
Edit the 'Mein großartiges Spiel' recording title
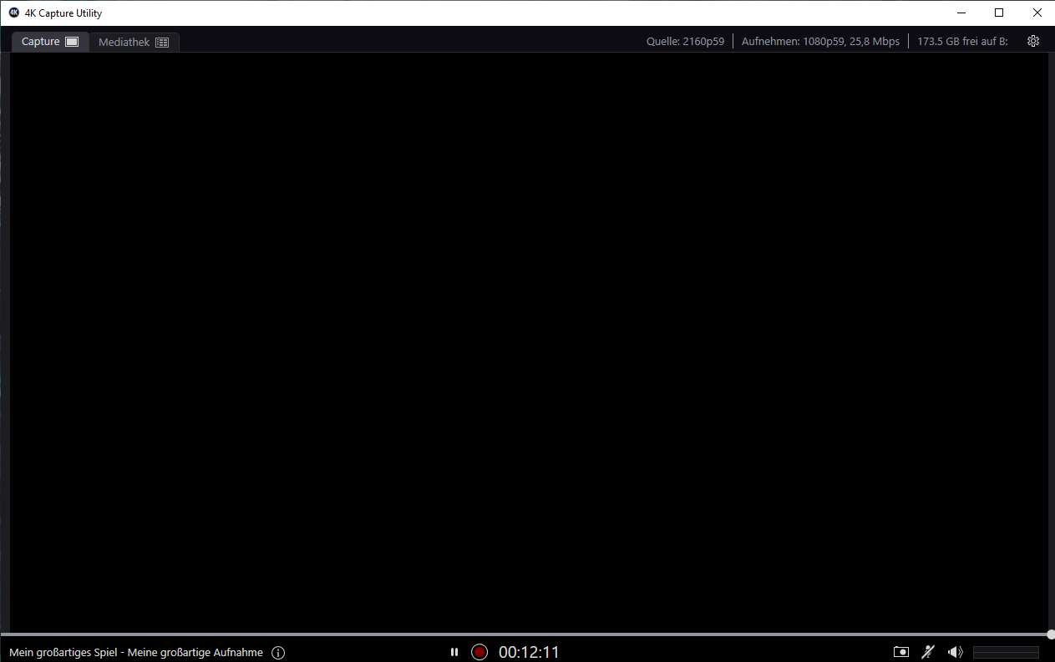click(x=136, y=653)
